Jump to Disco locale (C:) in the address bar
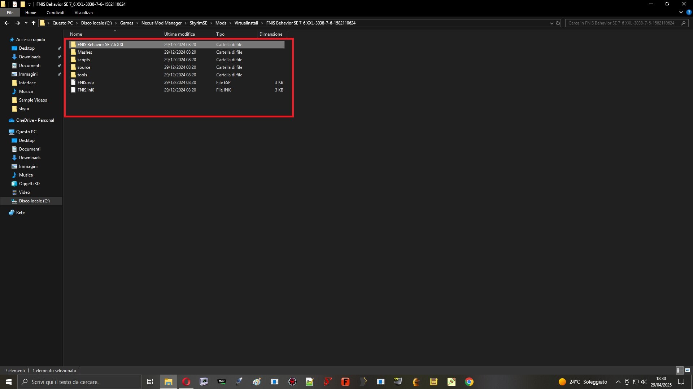 coord(96,23)
